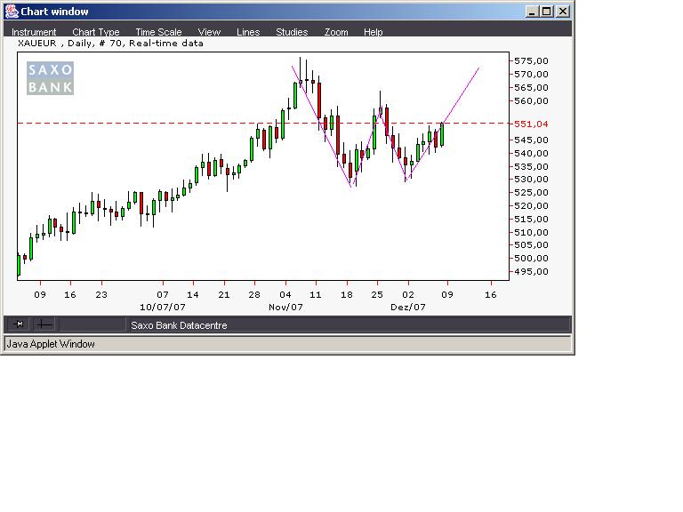Image resolution: width=683 pixels, height=512 pixels.
Task: Open the Help menu
Action: 374,32
